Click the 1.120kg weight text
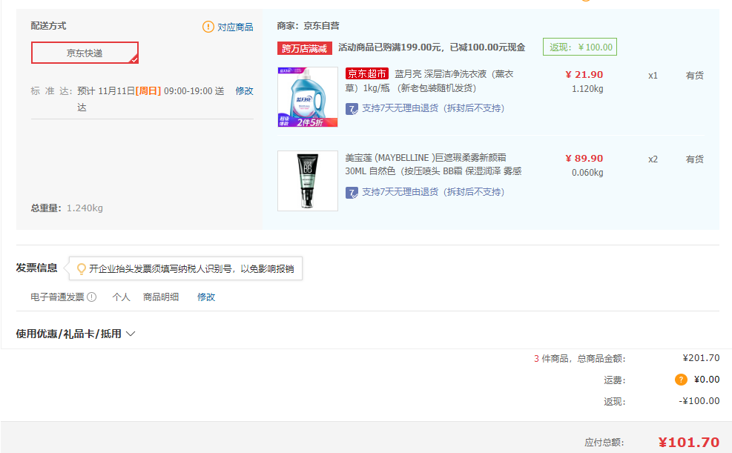The width and height of the screenshot is (732, 453). point(587,89)
